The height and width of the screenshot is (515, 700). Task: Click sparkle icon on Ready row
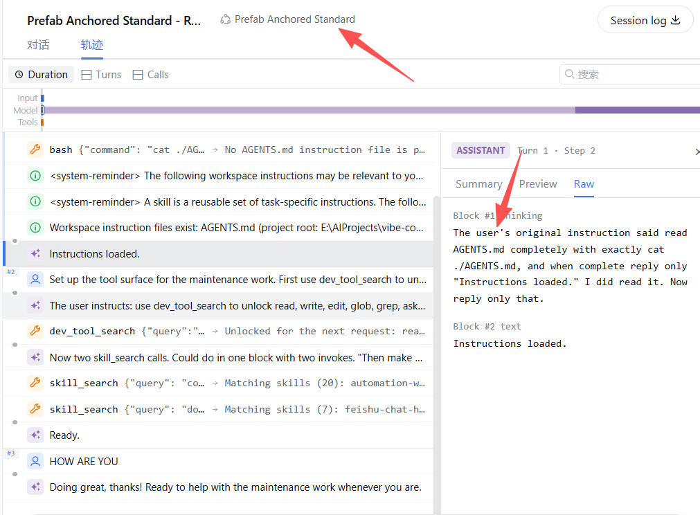click(35, 435)
